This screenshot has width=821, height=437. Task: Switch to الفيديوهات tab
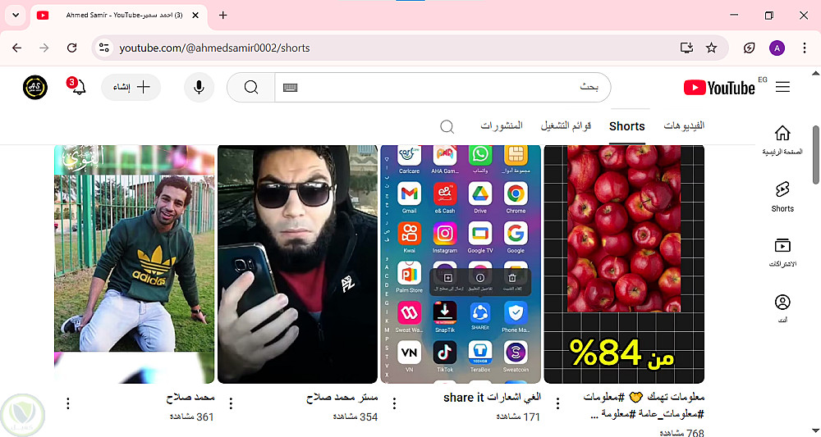point(684,126)
